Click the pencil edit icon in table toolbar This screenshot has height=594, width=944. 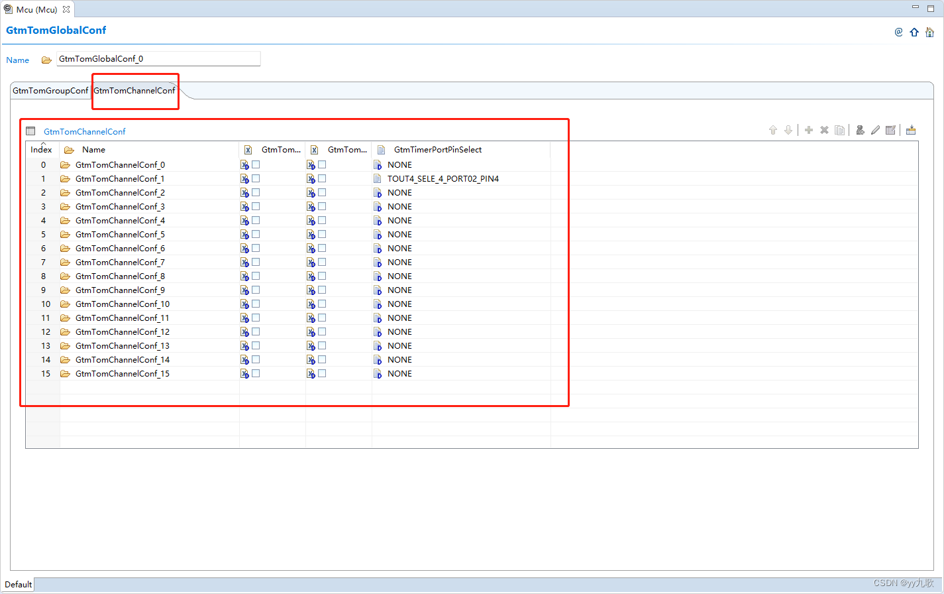coord(875,130)
